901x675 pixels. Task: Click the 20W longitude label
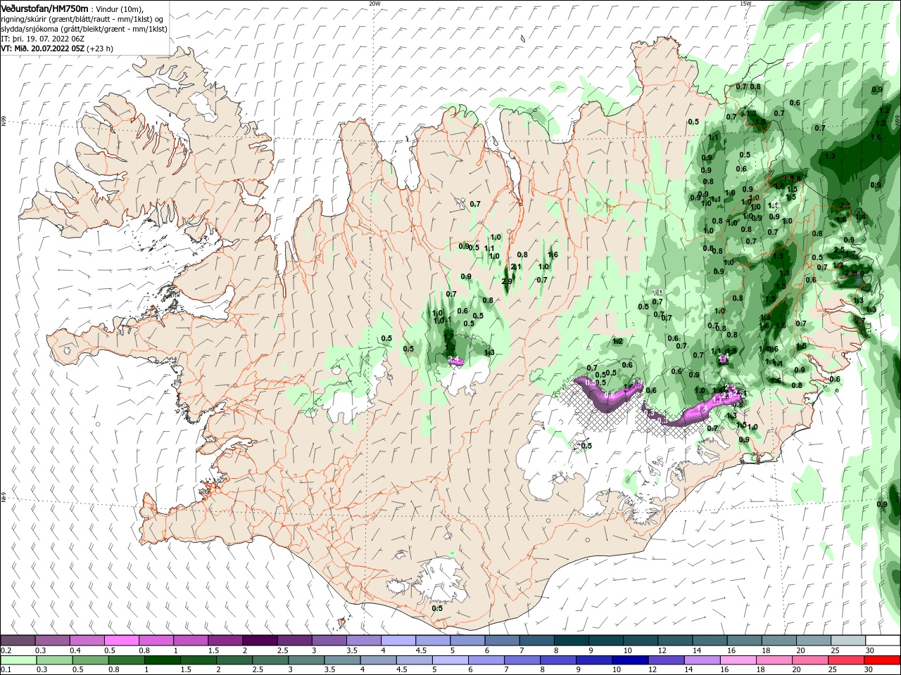pos(374,4)
